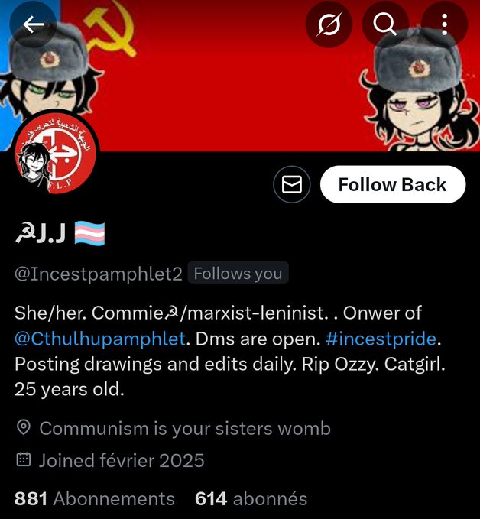Open search with the magnifier icon
Viewport: 480px width, 519px height.
pyautogui.click(x=385, y=24)
